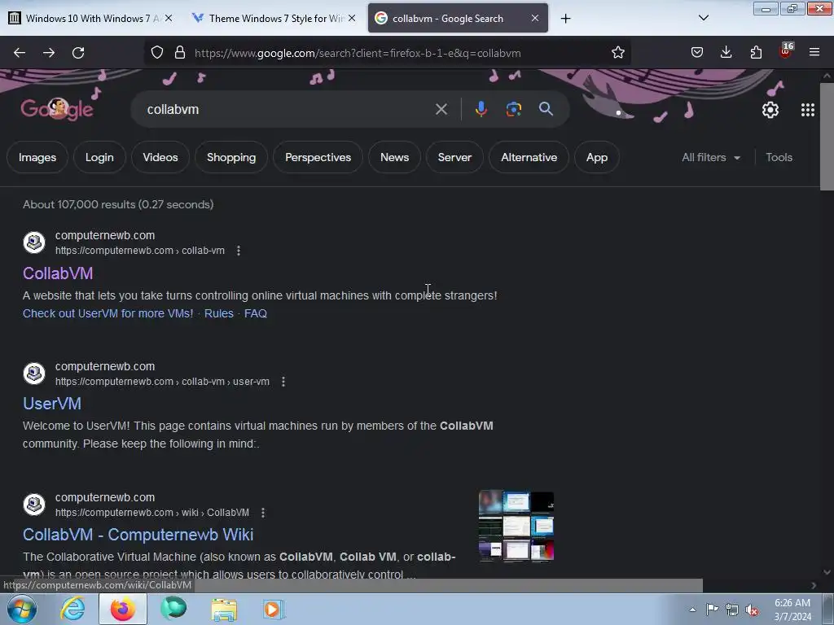
Task: Open the network tray icon
Action: pos(732,610)
